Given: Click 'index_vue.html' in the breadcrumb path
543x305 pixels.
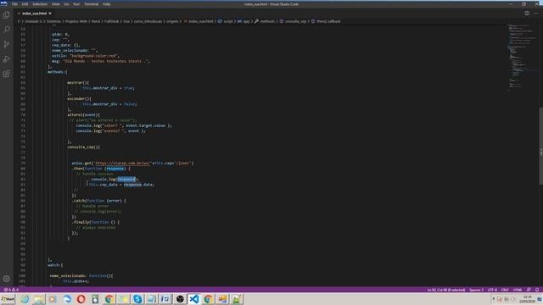Looking at the screenshot, I should click(201, 21).
